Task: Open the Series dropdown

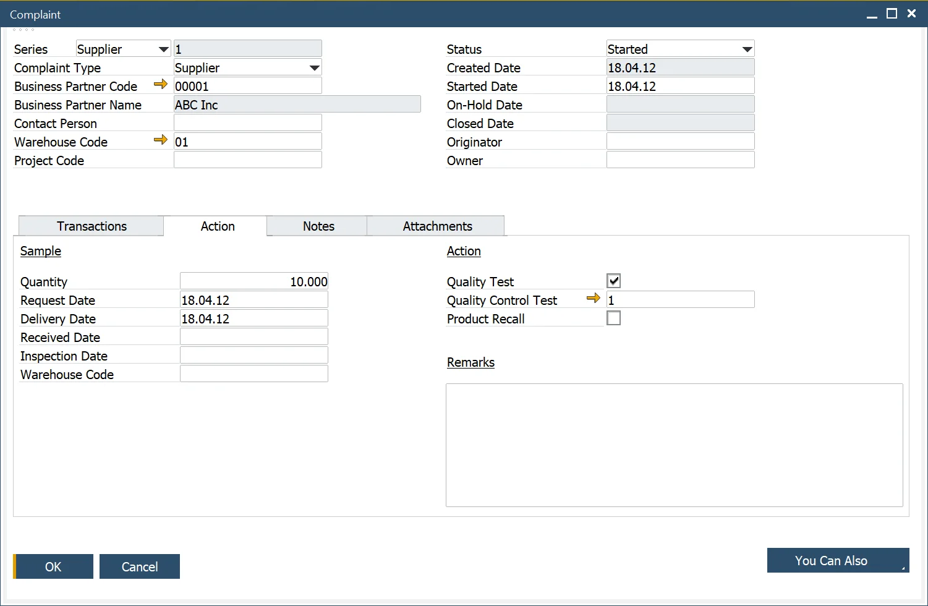Action: click(x=163, y=49)
